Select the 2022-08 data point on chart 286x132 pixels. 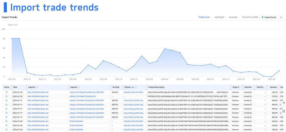click(x=12, y=38)
